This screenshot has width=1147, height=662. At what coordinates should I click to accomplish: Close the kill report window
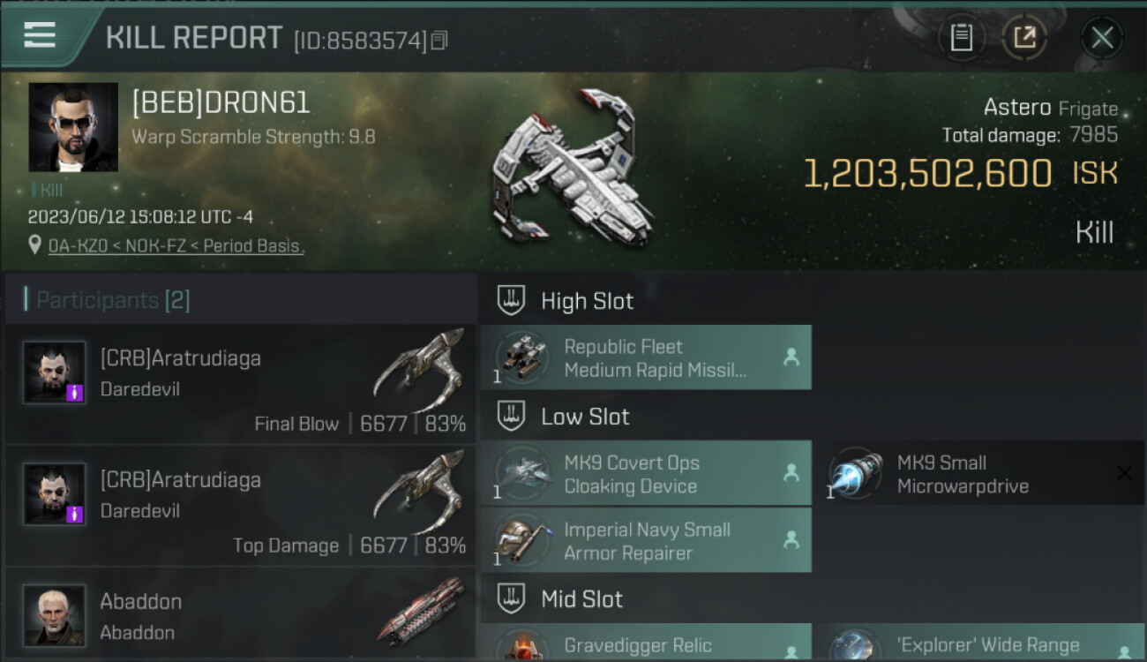click(1102, 38)
